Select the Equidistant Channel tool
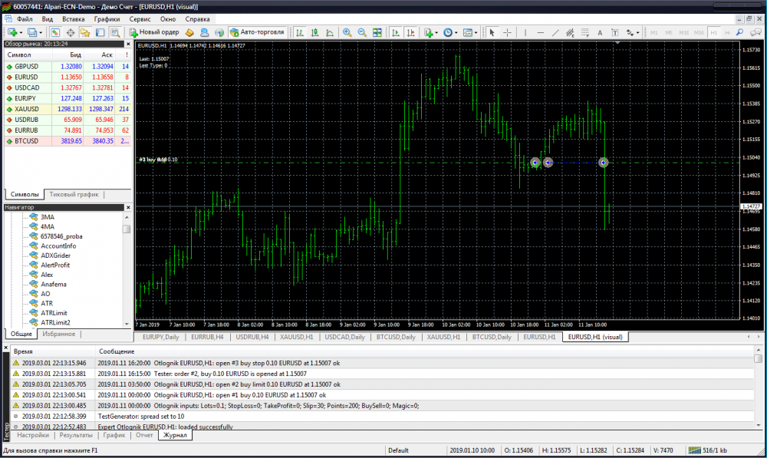This screenshot has width=767, height=458. [570, 32]
